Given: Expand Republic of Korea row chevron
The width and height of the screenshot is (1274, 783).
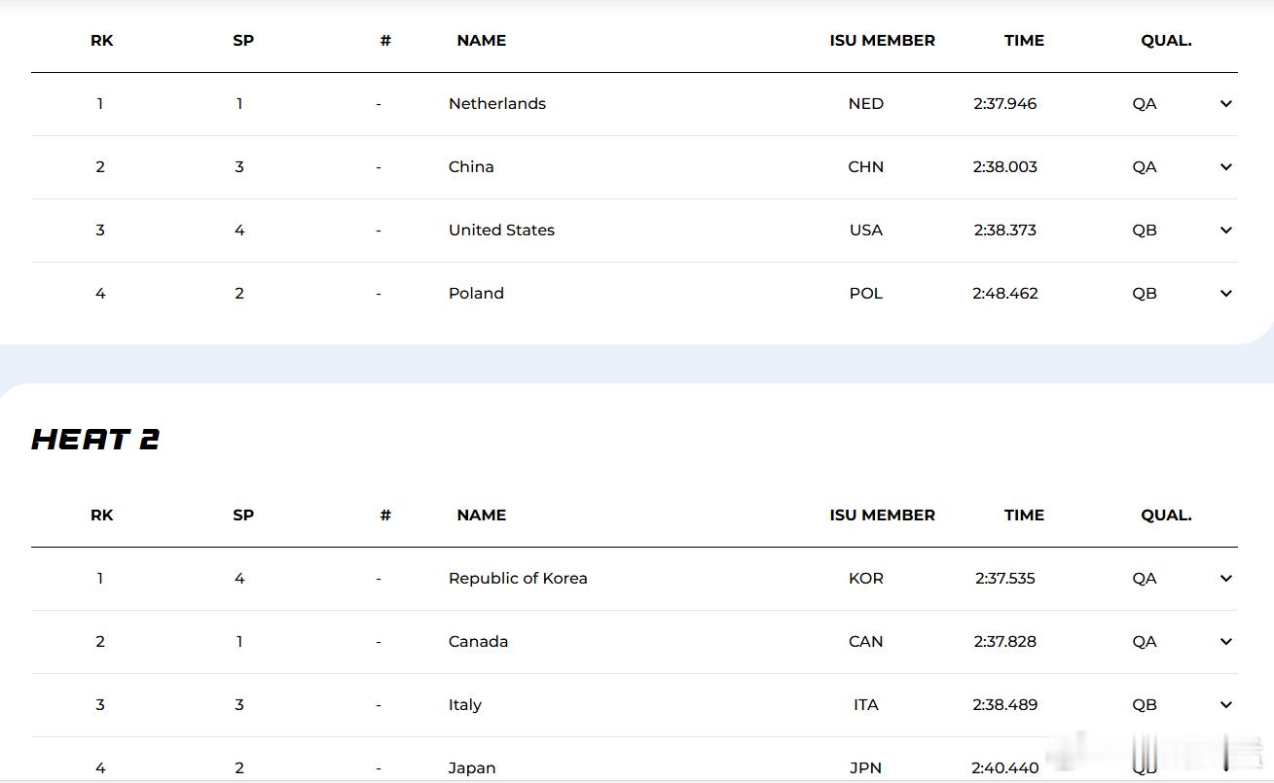Looking at the screenshot, I should (x=1225, y=579).
